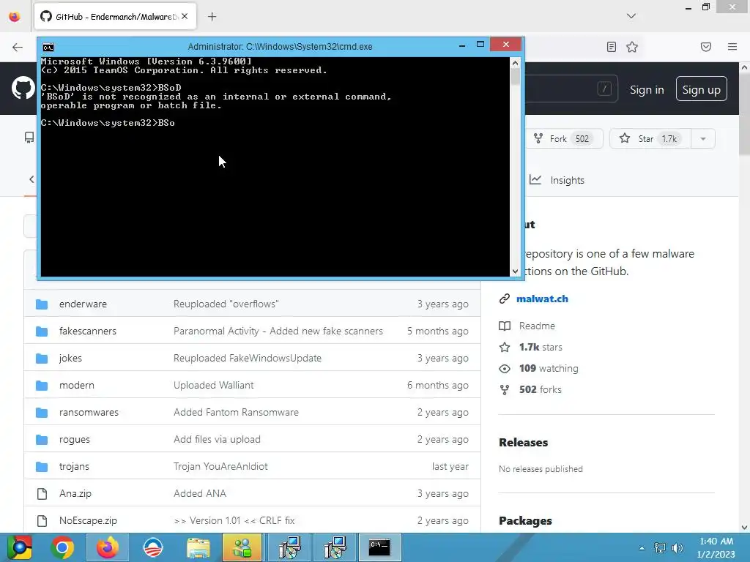Show hidden tray icons arrow
Screen dimensions: 750x562
(x=642, y=547)
